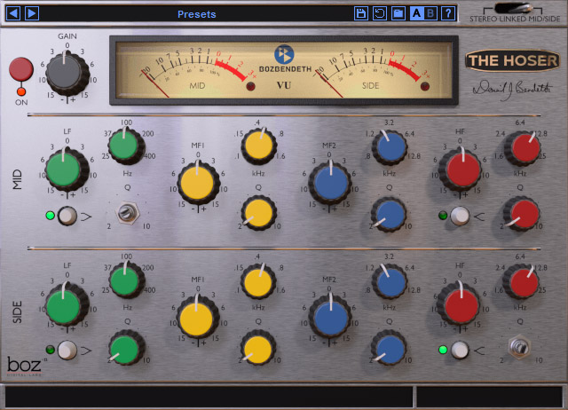Screen dimensions: 568x410
Task: Open the preset folder icon
Action: [x=398, y=13]
